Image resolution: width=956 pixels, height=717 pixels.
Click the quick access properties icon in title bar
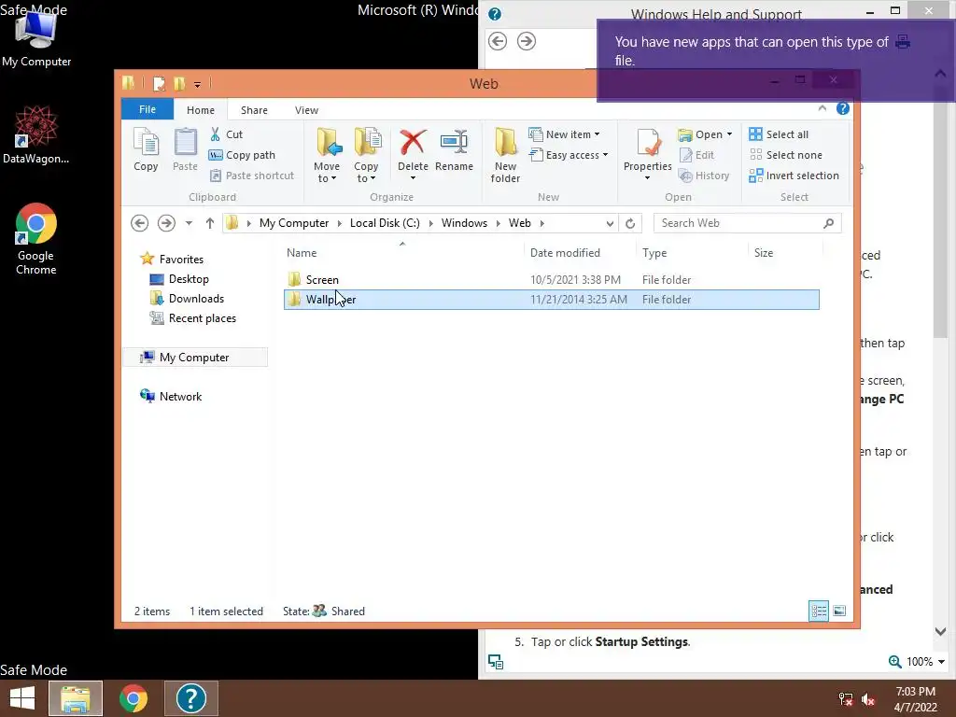pyautogui.click(x=159, y=83)
